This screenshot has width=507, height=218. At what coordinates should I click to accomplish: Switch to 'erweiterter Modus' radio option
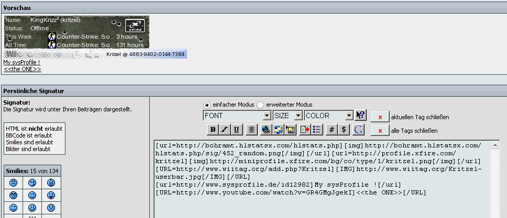pos(260,105)
